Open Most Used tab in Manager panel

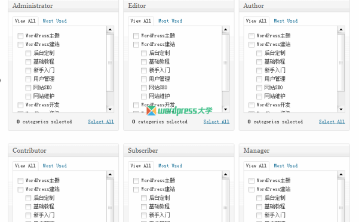[286, 166]
